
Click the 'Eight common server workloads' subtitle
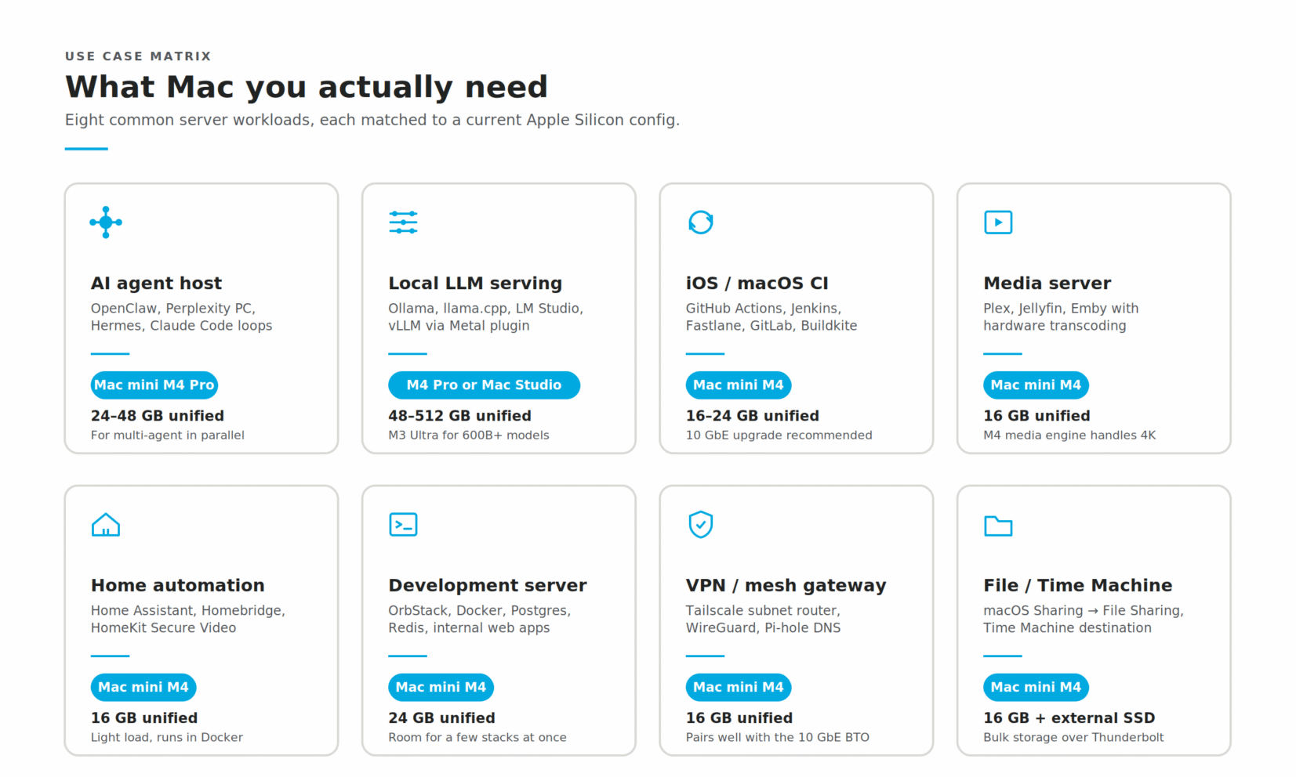pos(372,120)
